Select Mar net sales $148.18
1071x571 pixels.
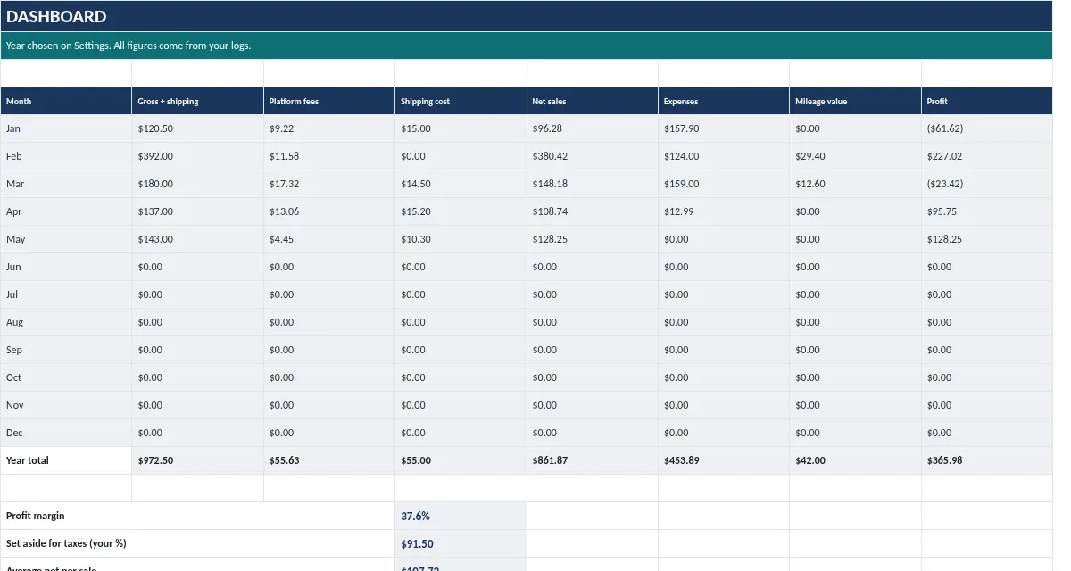click(x=593, y=184)
